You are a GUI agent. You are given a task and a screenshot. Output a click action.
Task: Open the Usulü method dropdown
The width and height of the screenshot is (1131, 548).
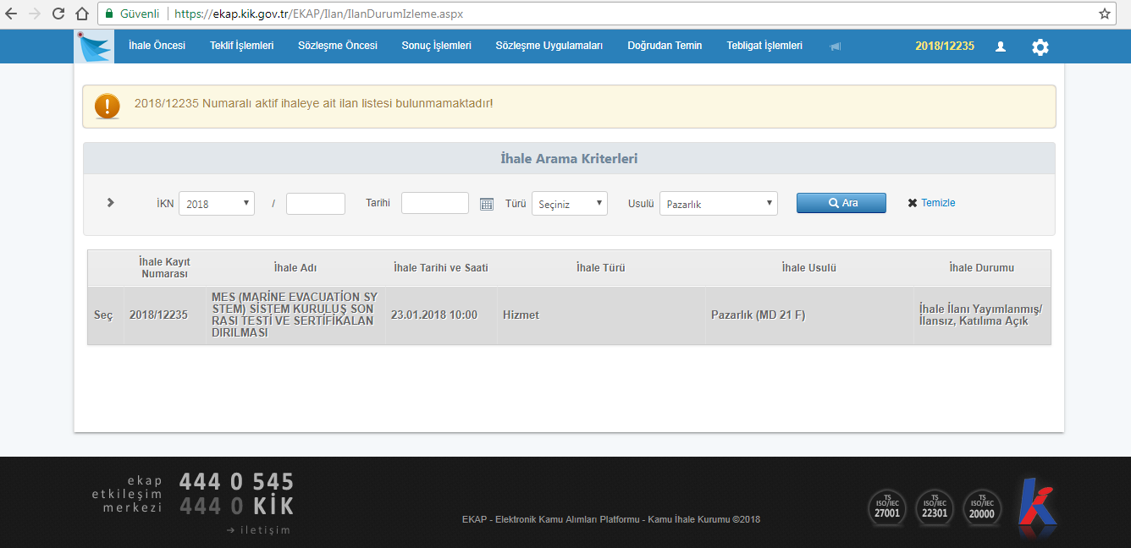click(x=718, y=204)
